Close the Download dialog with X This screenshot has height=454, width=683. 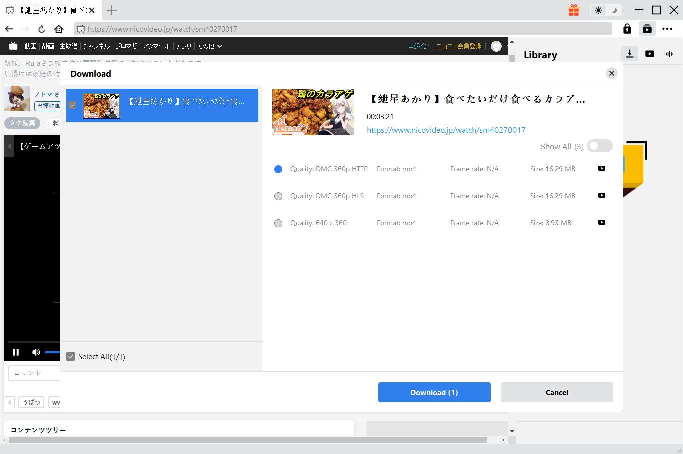coord(611,73)
